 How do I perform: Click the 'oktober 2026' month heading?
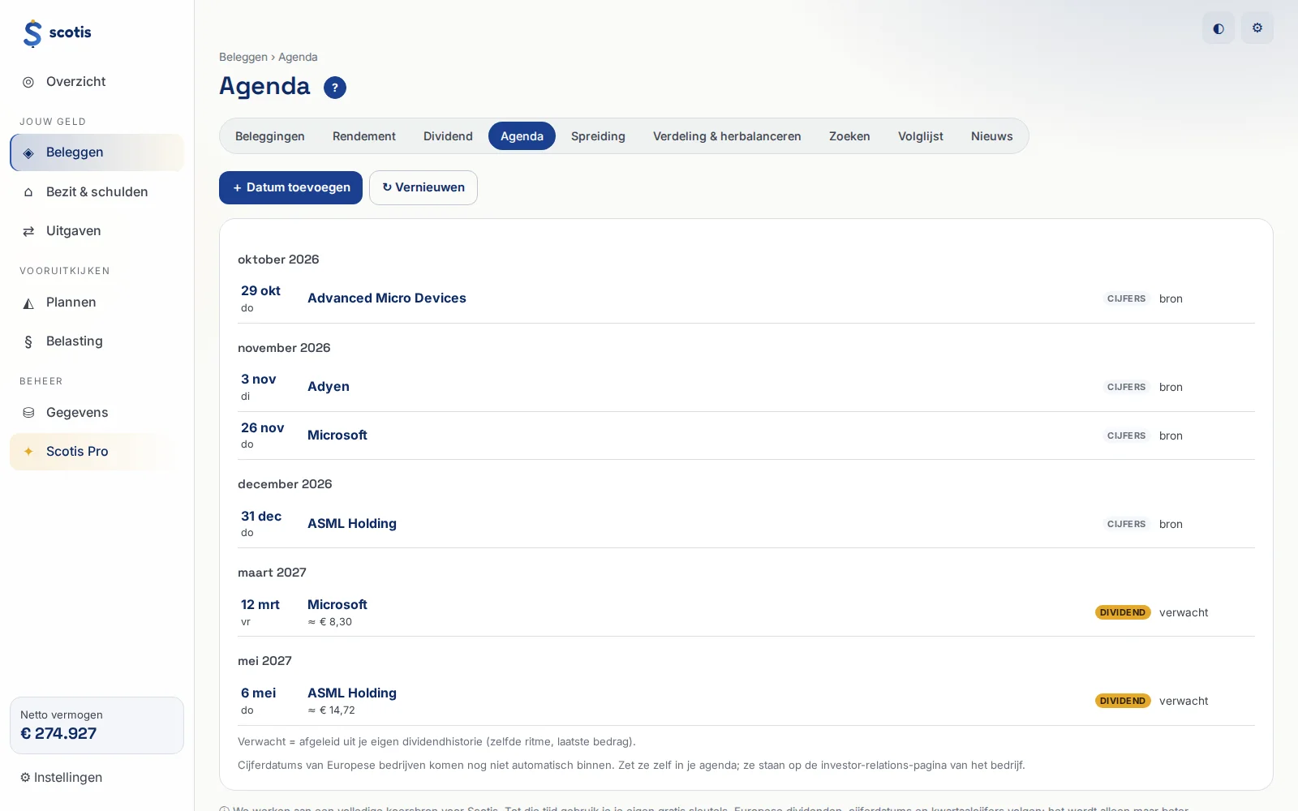tap(278, 260)
